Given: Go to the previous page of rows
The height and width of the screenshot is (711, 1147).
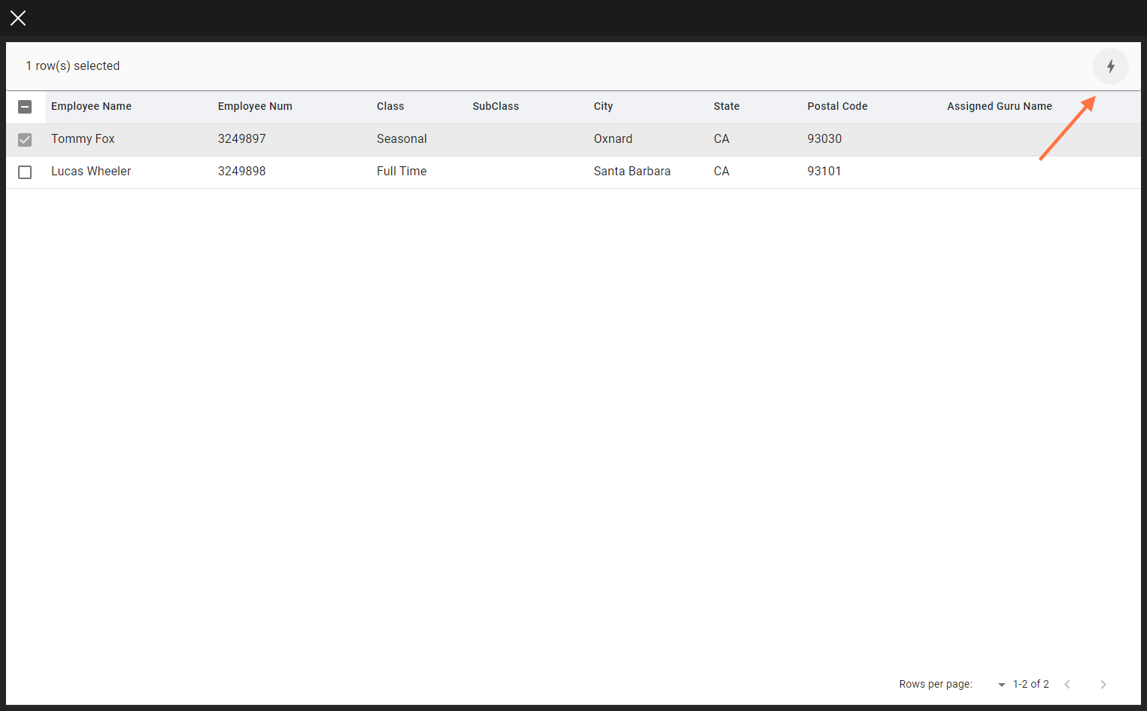Looking at the screenshot, I should pyautogui.click(x=1067, y=684).
